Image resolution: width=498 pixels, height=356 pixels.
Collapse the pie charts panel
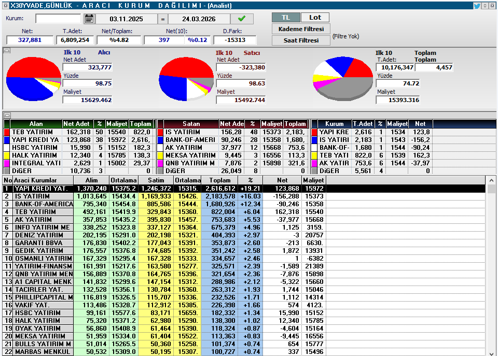point(7,51)
